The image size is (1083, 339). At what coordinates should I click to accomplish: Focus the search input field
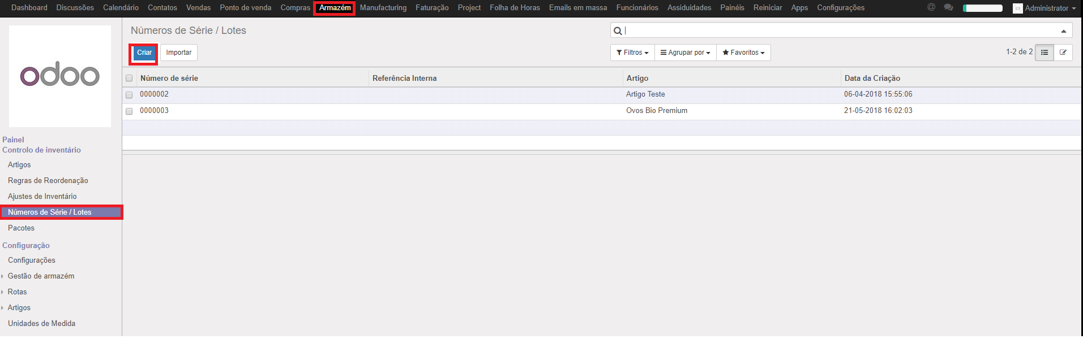[x=838, y=31]
